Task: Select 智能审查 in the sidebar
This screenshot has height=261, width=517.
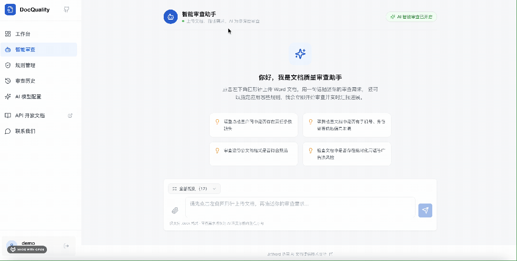Action: pos(39,49)
